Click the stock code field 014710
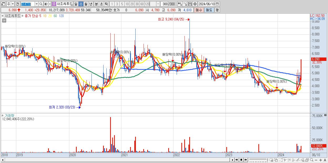This screenshot has height=163, width=328. [27, 4]
